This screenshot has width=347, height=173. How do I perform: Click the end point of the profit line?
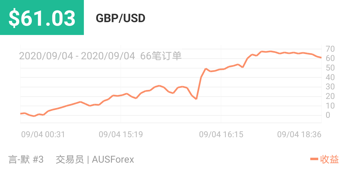(321, 58)
